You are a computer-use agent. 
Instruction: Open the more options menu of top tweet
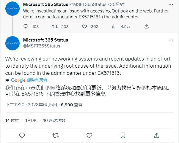(x=171, y=4)
